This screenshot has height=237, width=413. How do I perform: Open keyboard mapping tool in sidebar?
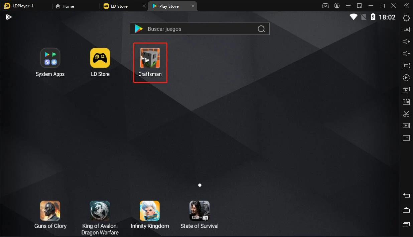406,29
